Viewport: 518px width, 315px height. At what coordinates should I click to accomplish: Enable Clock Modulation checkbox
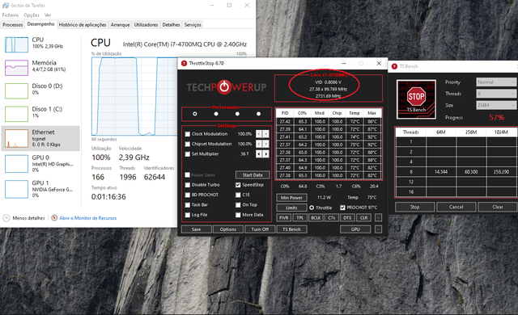pyautogui.click(x=188, y=134)
